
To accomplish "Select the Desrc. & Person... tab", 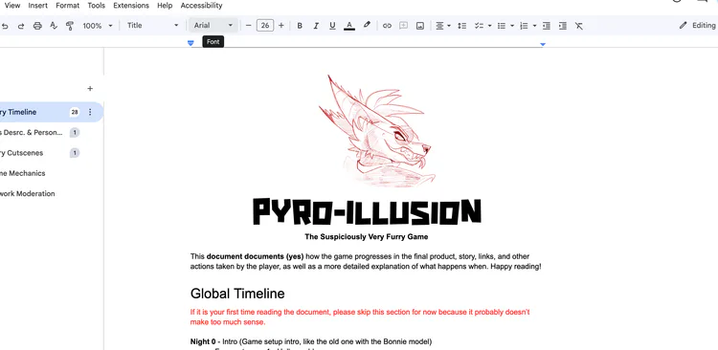I will 32,133.
